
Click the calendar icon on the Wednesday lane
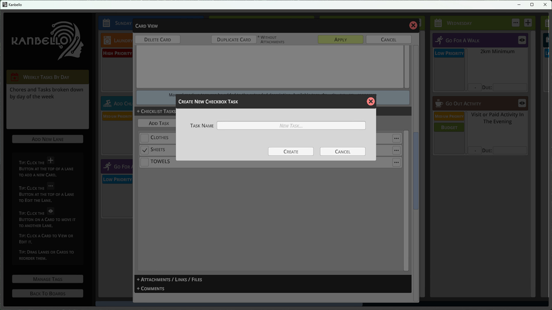[x=438, y=23]
